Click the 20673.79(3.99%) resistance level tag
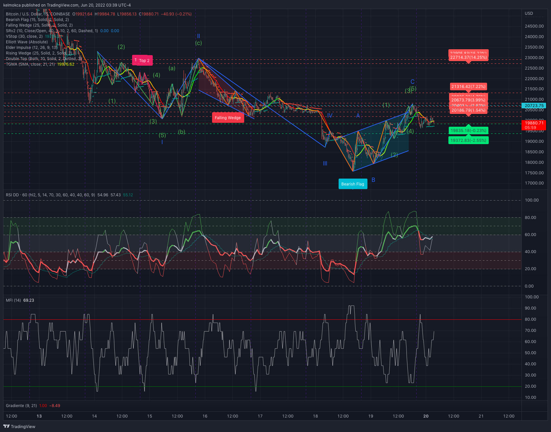 pyautogui.click(x=468, y=100)
